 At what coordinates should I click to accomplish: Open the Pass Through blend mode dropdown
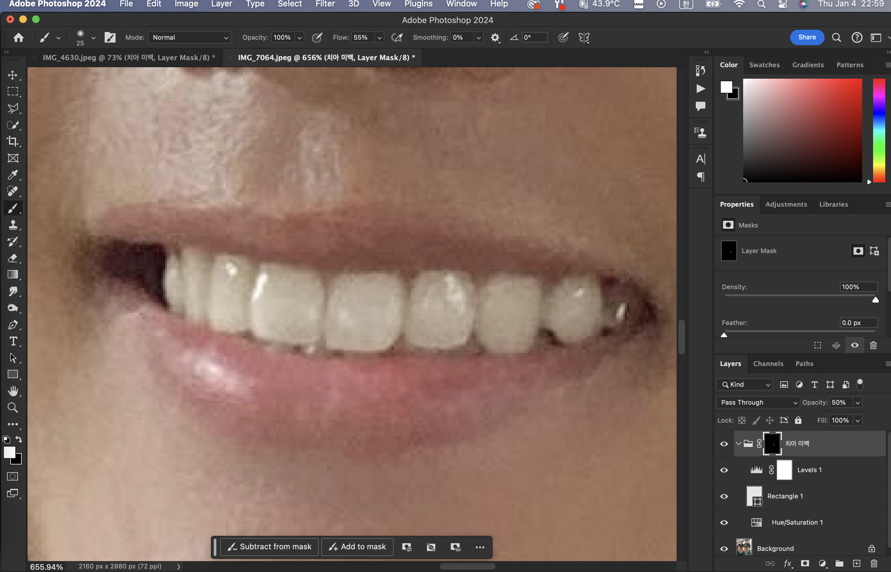point(757,402)
